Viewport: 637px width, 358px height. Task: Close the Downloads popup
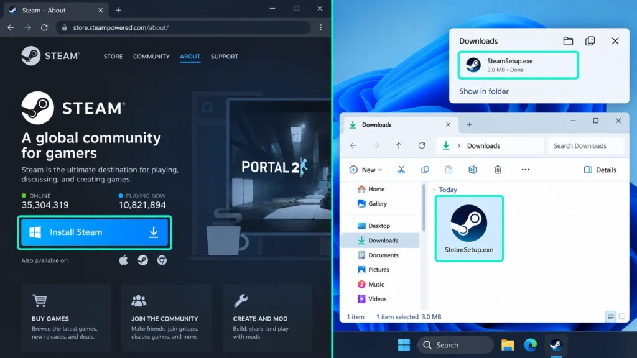(615, 41)
